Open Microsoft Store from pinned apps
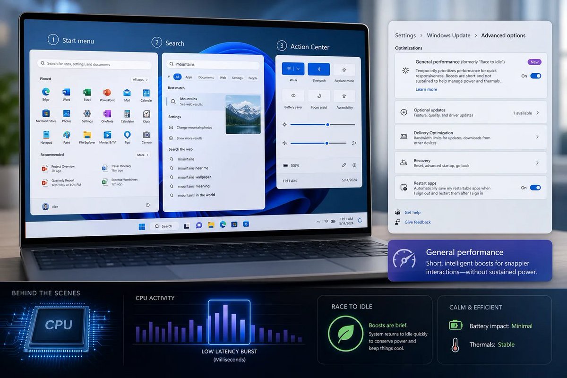This screenshot has width=567, height=378. coord(46,113)
